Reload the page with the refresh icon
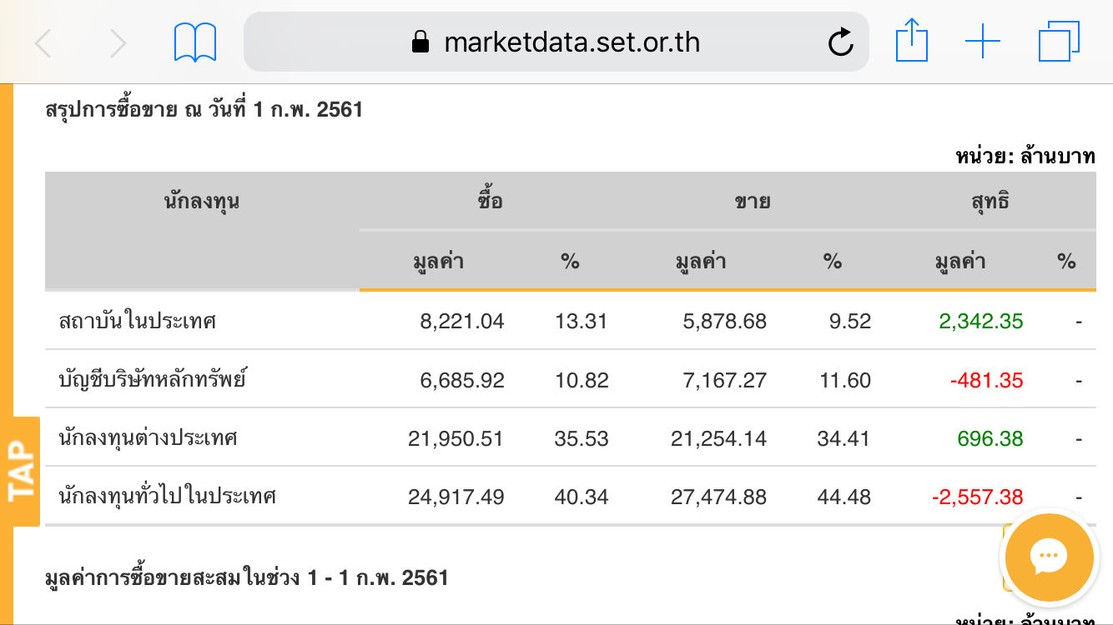The height and width of the screenshot is (625, 1113). tap(840, 42)
